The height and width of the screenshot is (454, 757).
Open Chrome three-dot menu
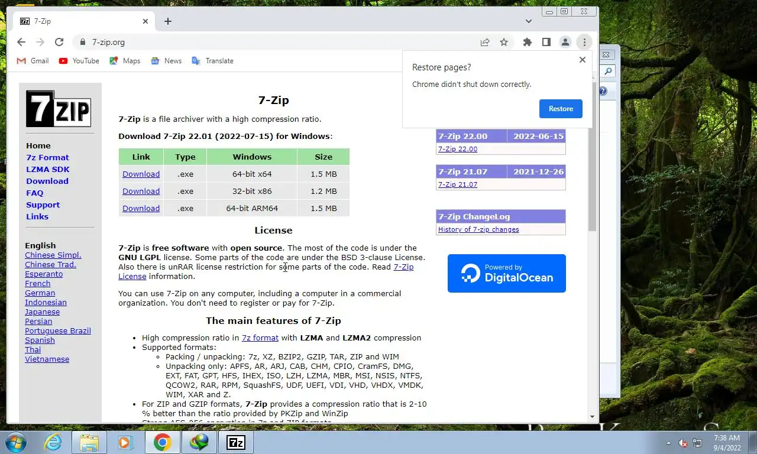pyautogui.click(x=584, y=42)
